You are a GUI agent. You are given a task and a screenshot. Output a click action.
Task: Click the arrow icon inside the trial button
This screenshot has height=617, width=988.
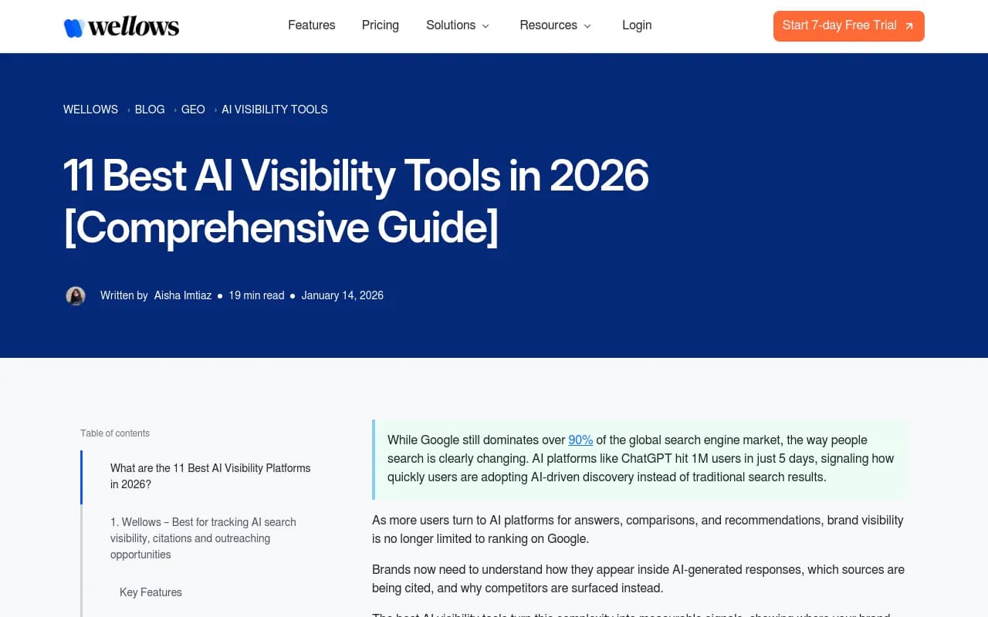tap(909, 25)
